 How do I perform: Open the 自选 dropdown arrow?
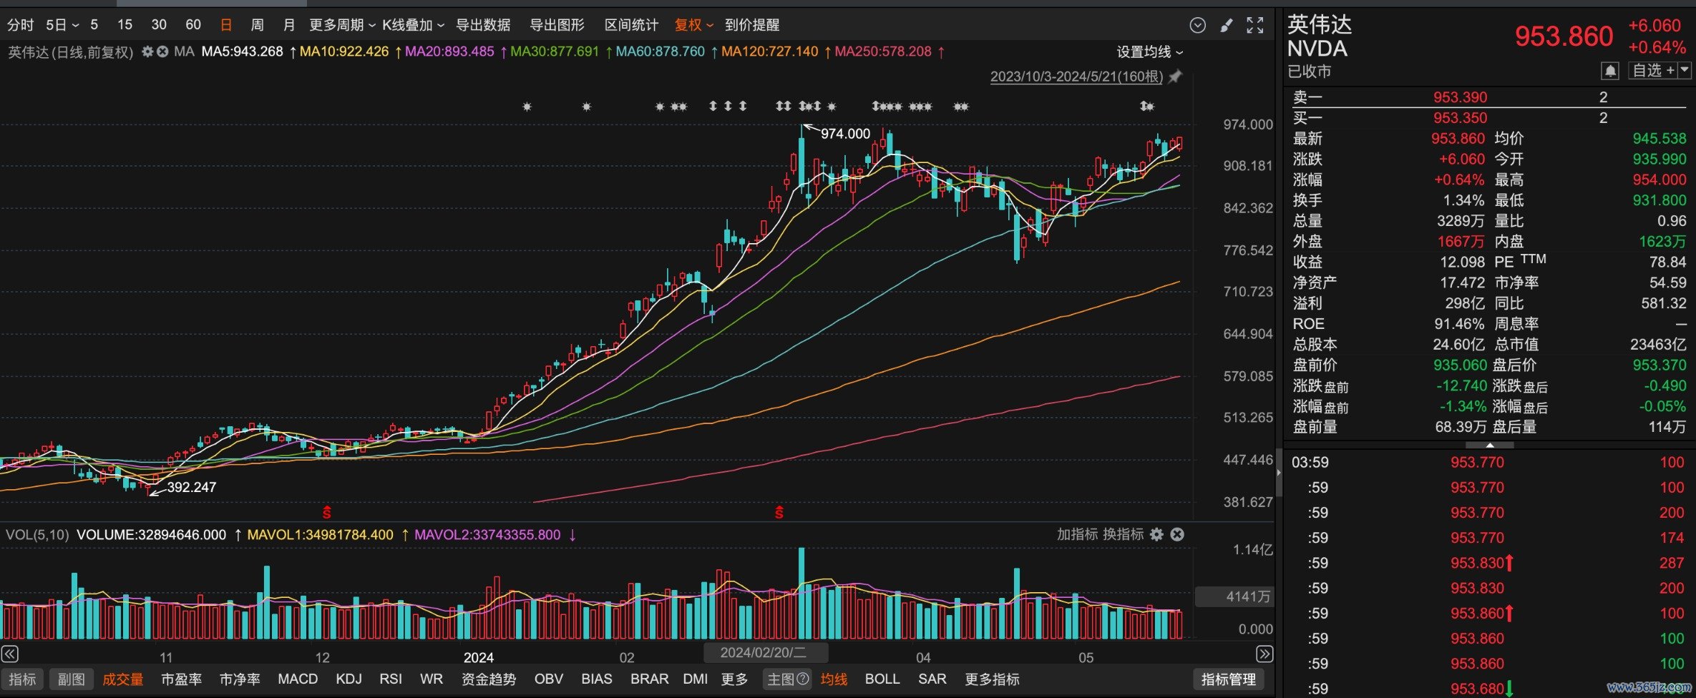point(1685,70)
